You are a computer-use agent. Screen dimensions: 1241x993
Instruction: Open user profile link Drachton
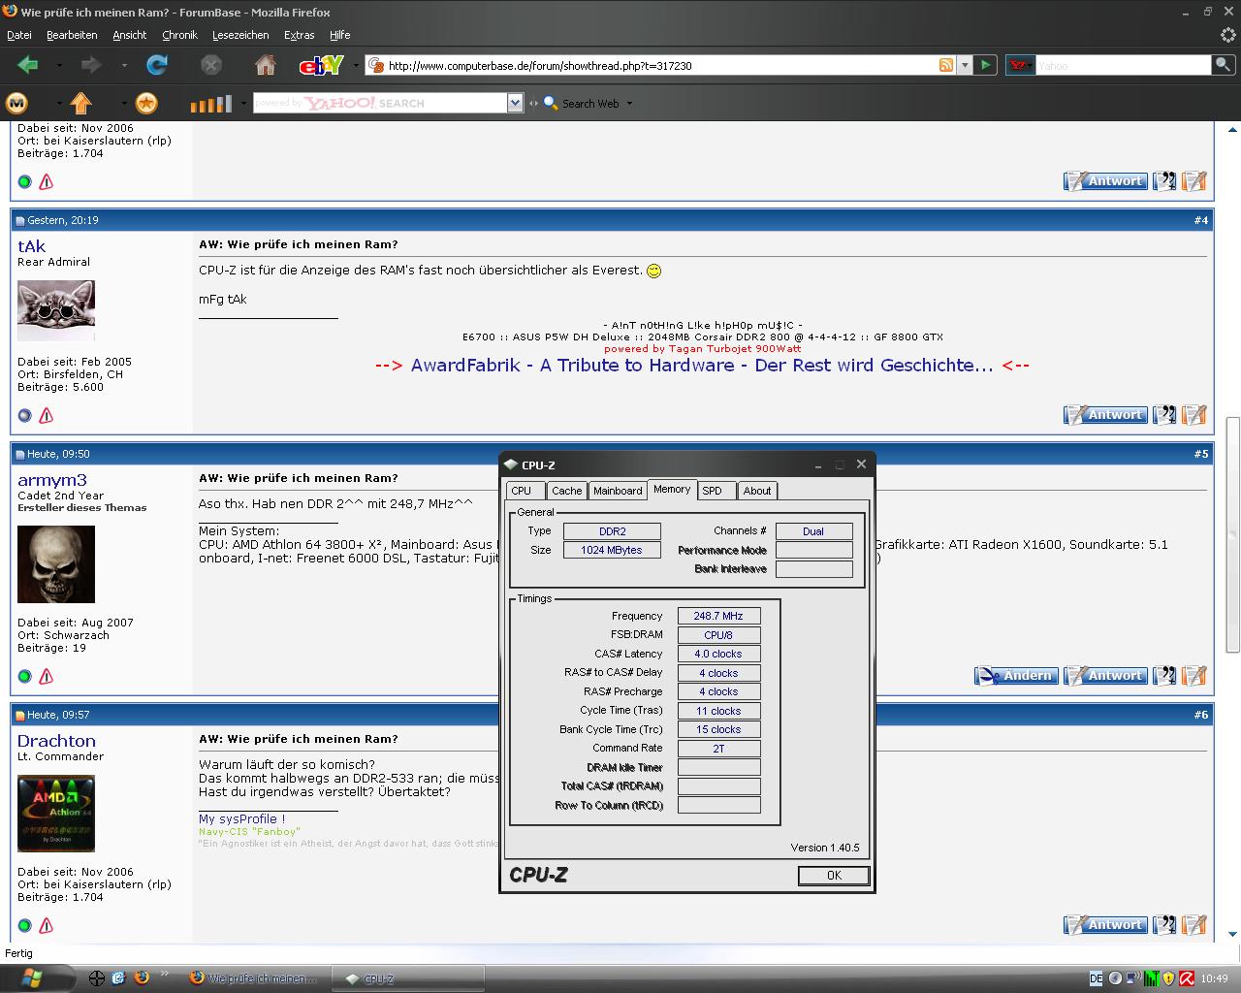[x=56, y=741]
